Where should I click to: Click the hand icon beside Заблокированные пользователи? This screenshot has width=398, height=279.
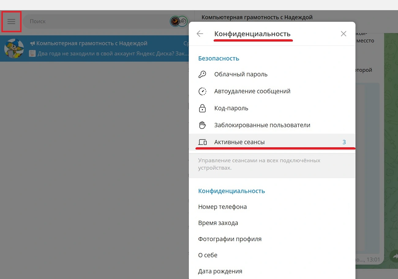click(x=202, y=125)
